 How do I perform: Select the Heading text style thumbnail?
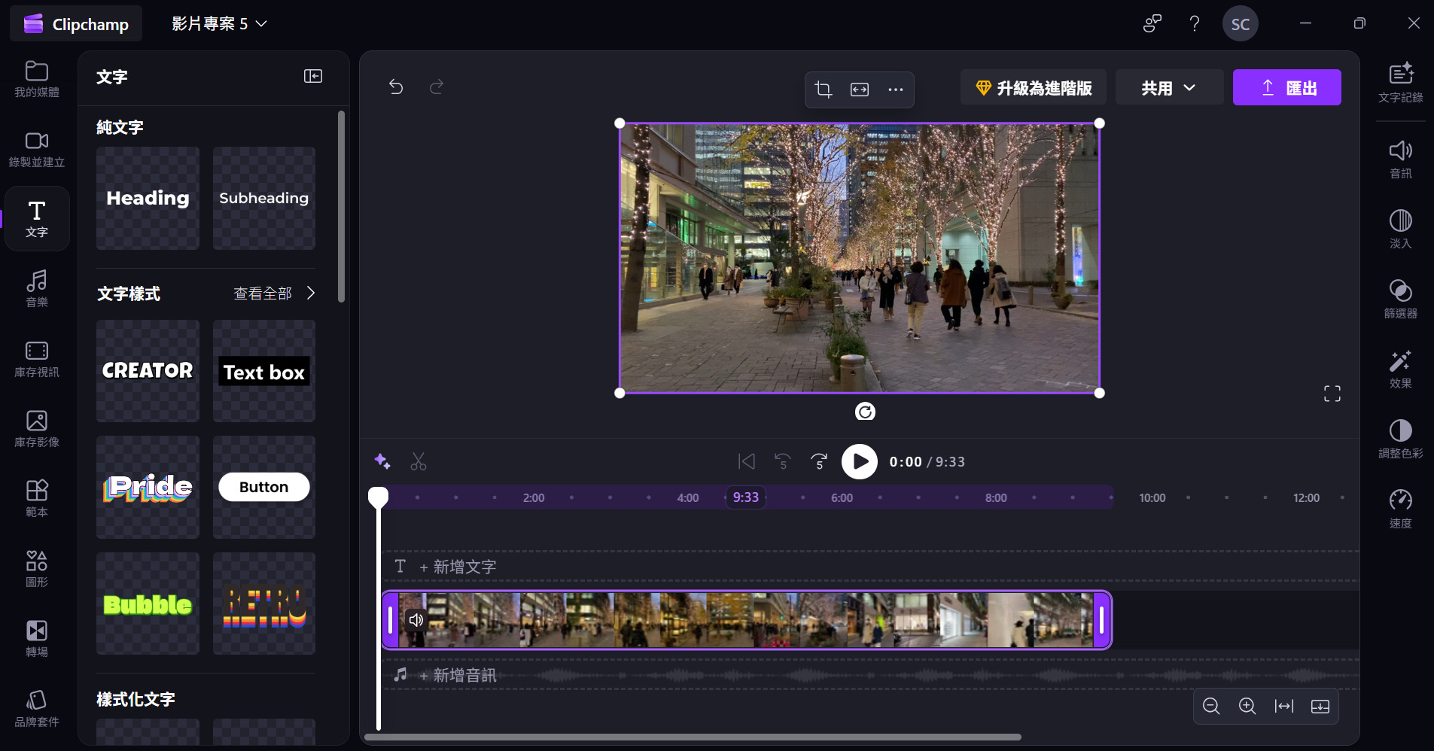click(x=147, y=198)
